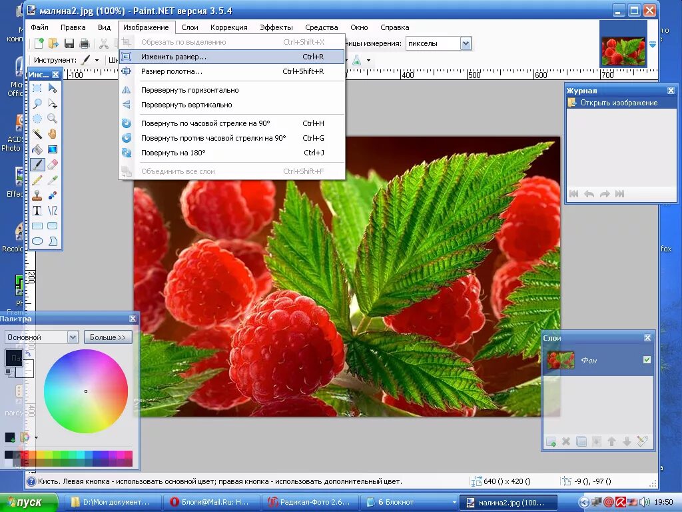Choose Повернуть на 180° menu item

click(232, 153)
